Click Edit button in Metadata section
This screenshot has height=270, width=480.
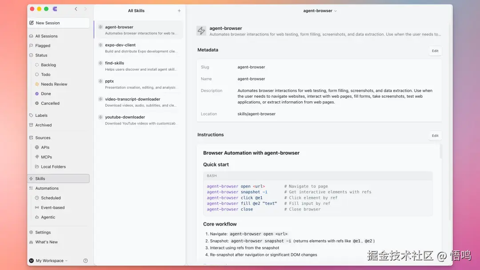pyautogui.click(x=435, y=51)
